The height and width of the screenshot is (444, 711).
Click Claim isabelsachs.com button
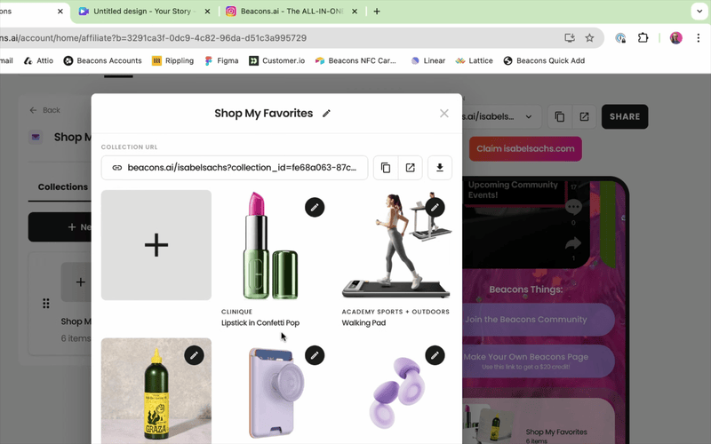(525, 148)
